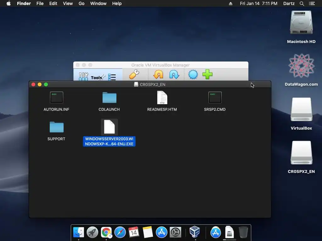Screen dimensions: 322x241
Task: Open the Finder menu
Action: (24, 3)
